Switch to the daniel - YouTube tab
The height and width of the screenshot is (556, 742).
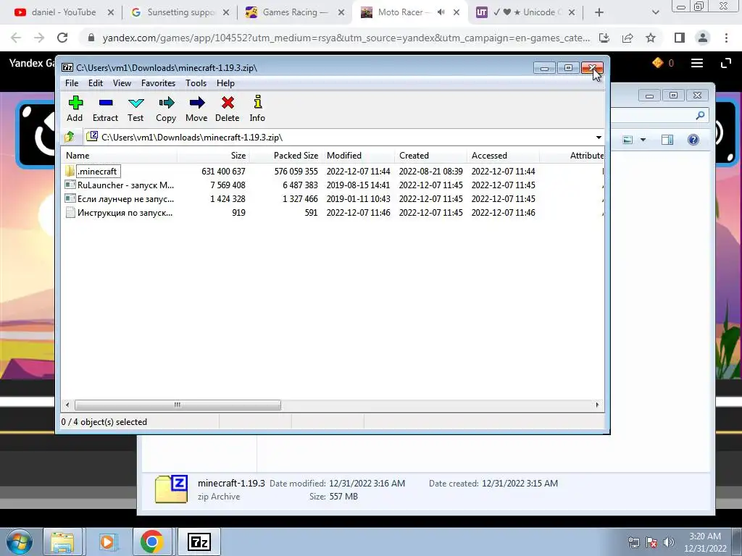[64, 12]
